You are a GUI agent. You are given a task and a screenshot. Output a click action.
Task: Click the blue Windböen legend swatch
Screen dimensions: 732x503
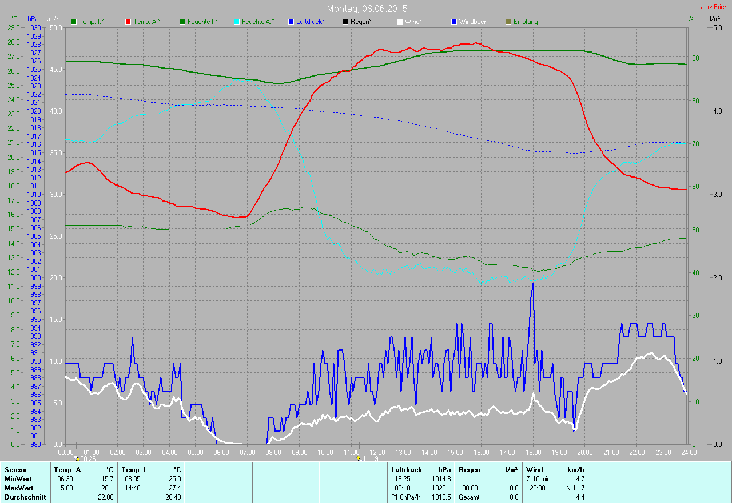(x=454, y=22)
